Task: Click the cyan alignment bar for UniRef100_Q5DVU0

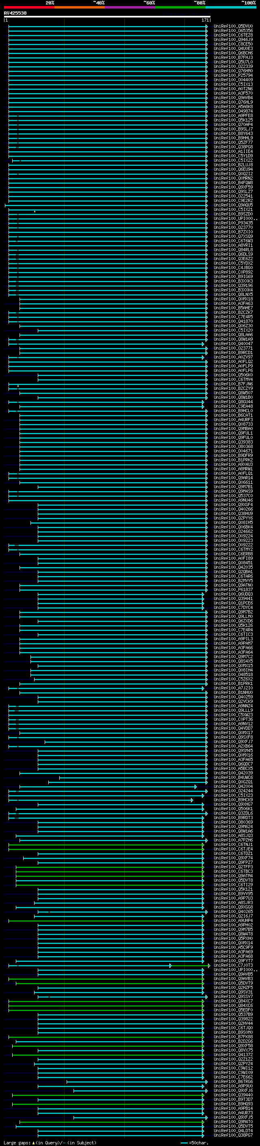Action: coord(108,26)
